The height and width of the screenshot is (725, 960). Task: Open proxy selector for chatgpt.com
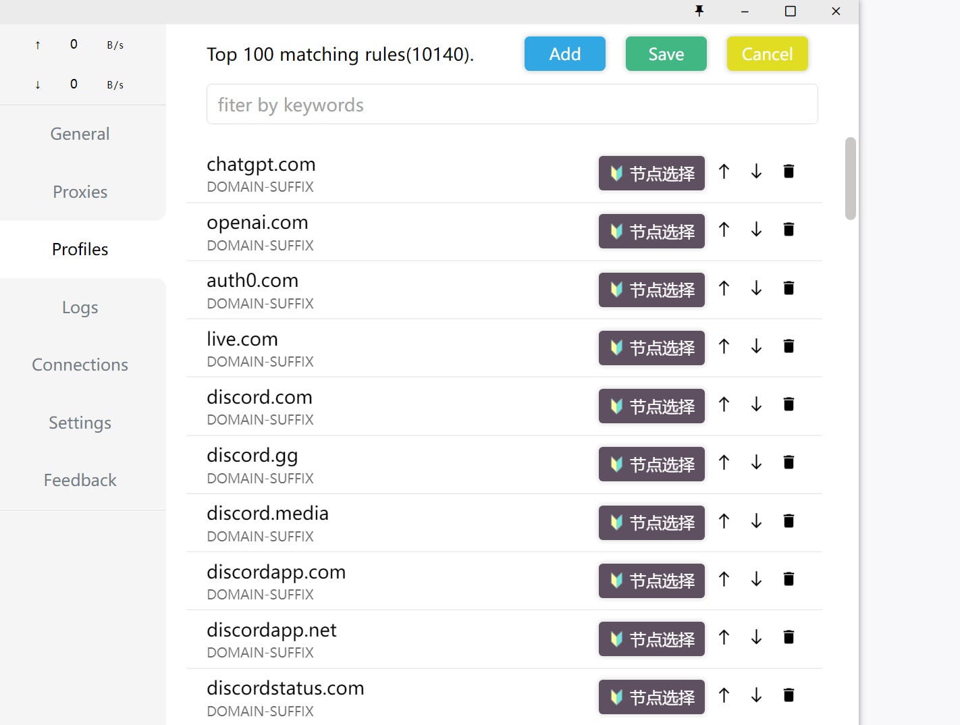[x=651, y=173]
